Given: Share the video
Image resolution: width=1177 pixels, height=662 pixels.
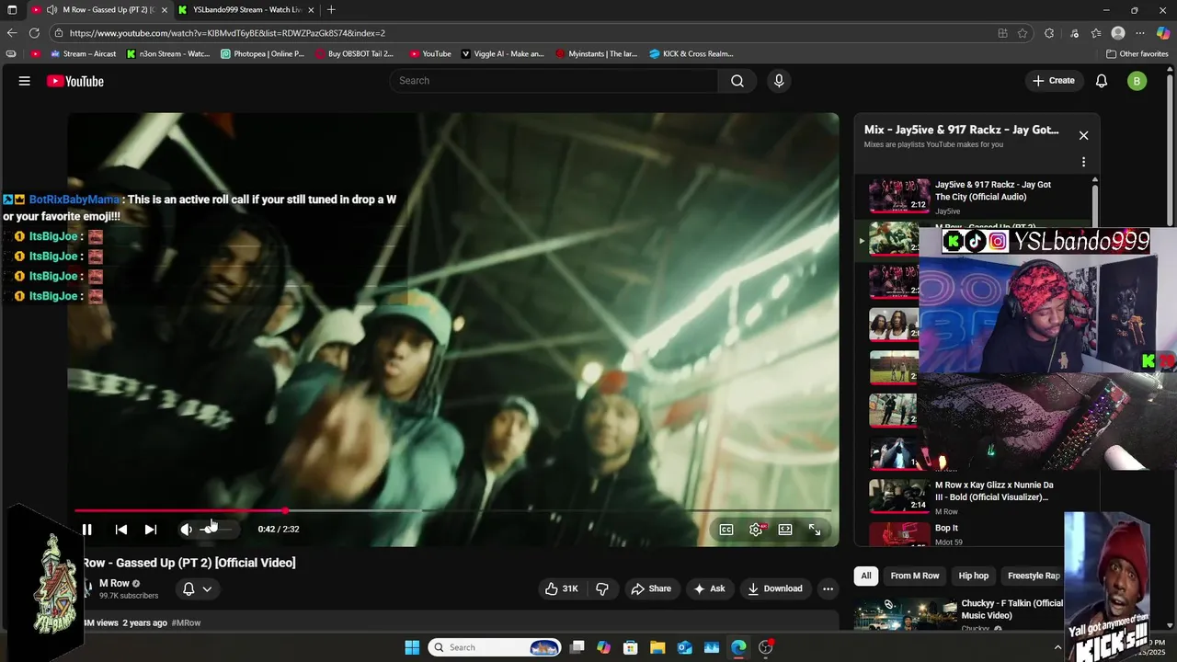Looking at the screenshot, I should [650, 588].
